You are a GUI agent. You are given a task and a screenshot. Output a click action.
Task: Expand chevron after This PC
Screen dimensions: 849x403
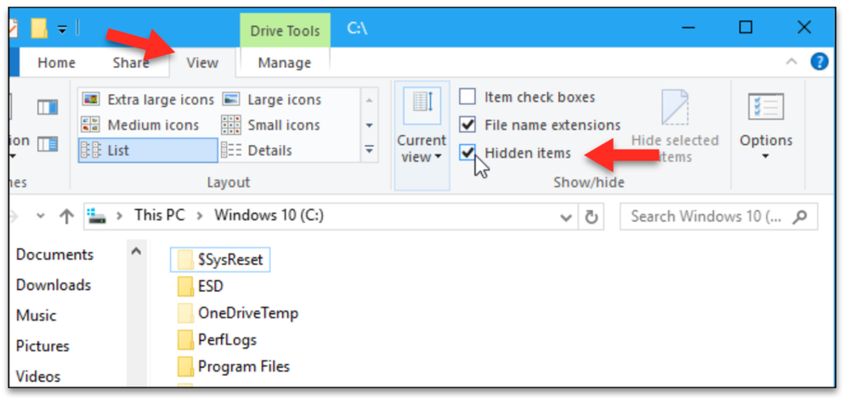pyautogui.click(x=200, y=216)
